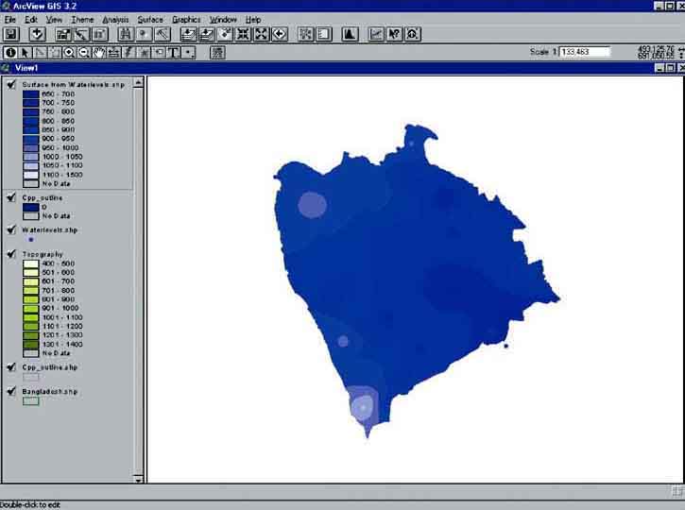
Task: Uncheck the Topography theme checkbox
Action: [11, 255]
